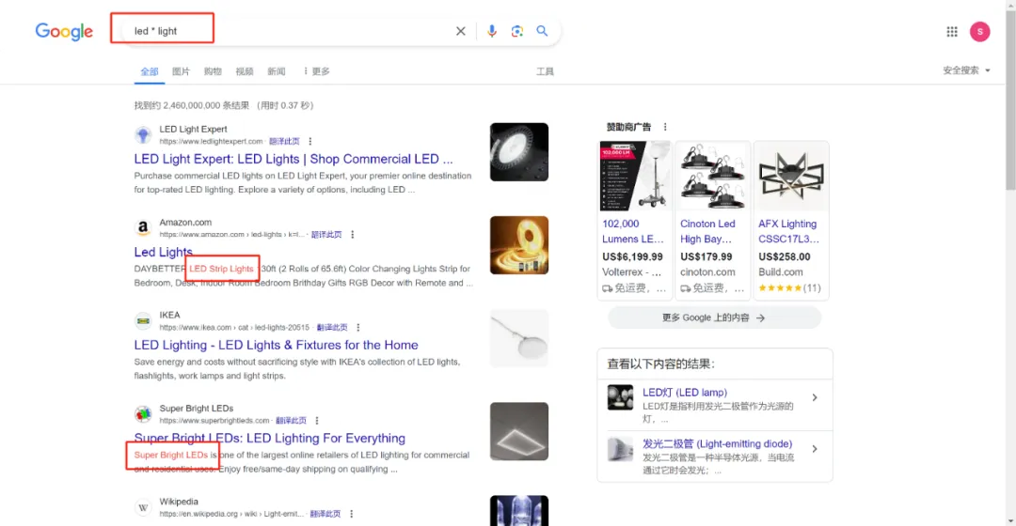1016x526 pixels.
Task: Open three-dot menu beside sponsored ads heading
Action: pyautogui.click(x=665, y=127)
